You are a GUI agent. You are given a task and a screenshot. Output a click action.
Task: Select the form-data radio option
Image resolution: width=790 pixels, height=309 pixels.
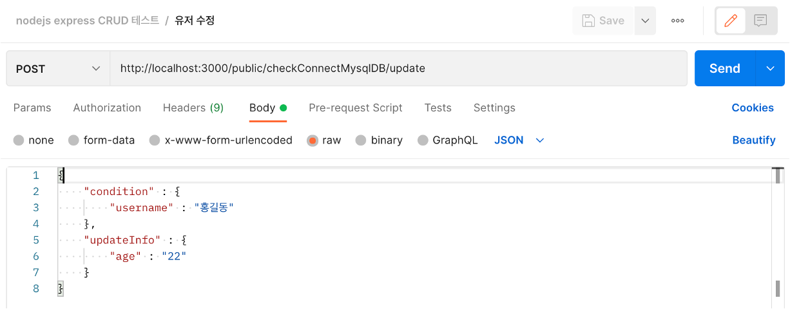tap(73, 140)
